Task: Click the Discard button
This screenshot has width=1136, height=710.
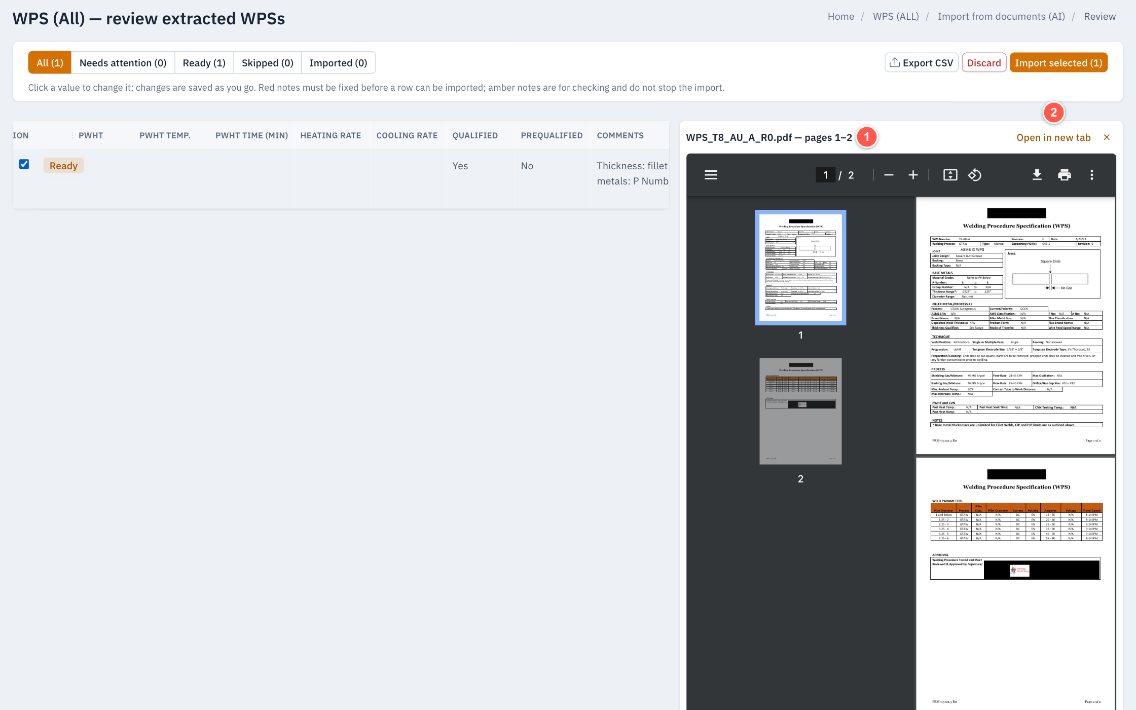Action: (983, 63)
